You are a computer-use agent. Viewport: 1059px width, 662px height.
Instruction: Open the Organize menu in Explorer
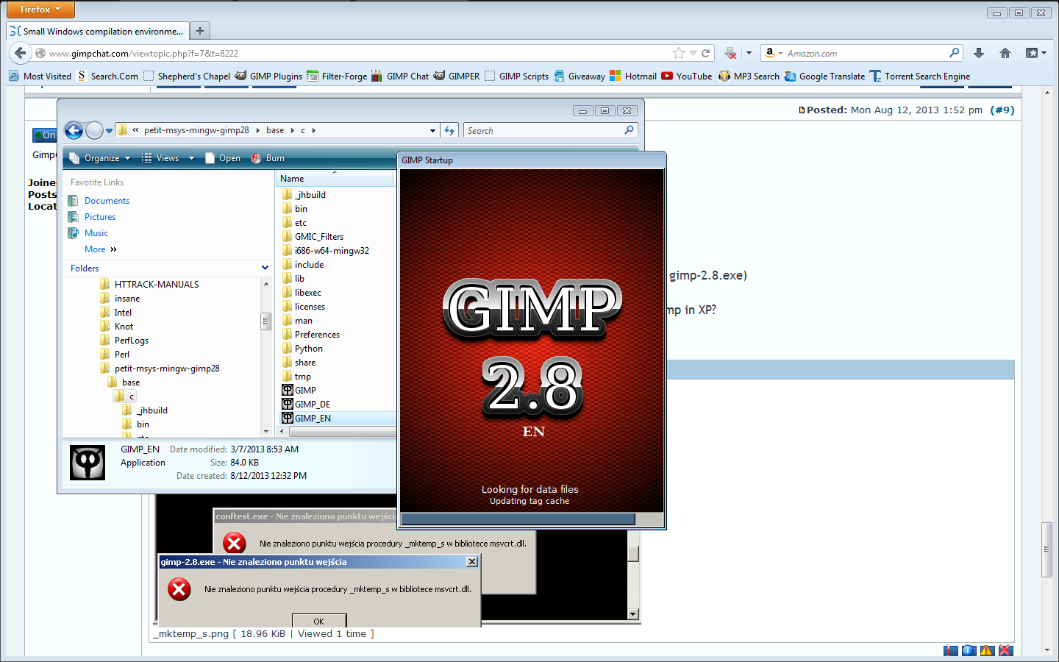click(100, 158)
